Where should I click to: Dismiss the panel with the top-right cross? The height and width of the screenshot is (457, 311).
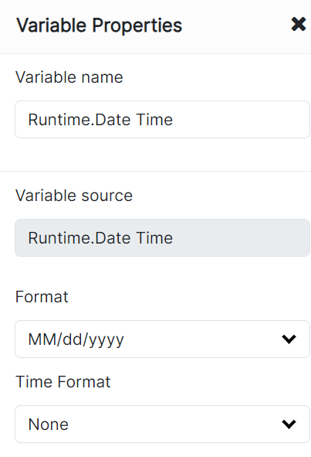click(x=299, y=24)
